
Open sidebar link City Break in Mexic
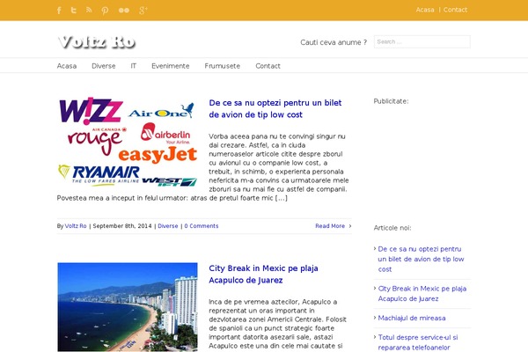[422, 294]
